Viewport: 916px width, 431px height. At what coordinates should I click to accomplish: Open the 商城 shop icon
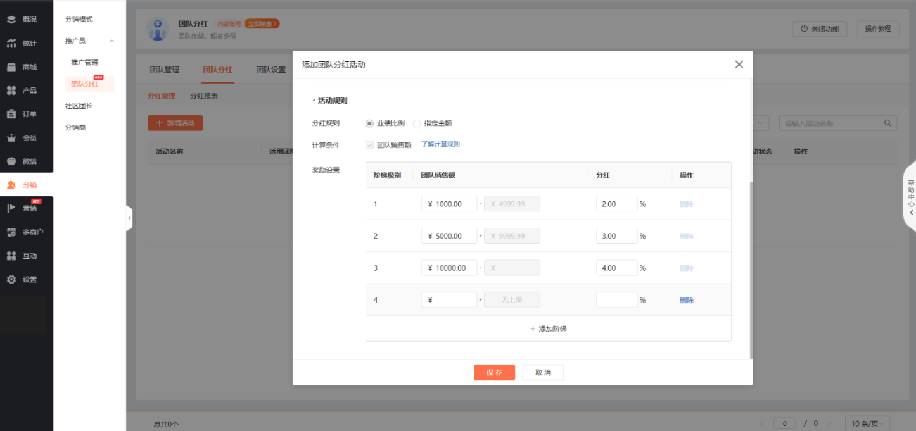coord(11,66)
